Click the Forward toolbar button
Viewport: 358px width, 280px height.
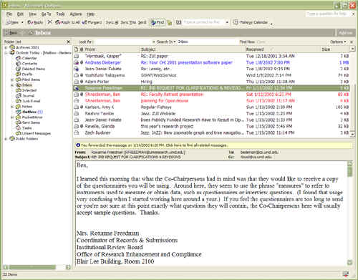(x=92, y=22)
